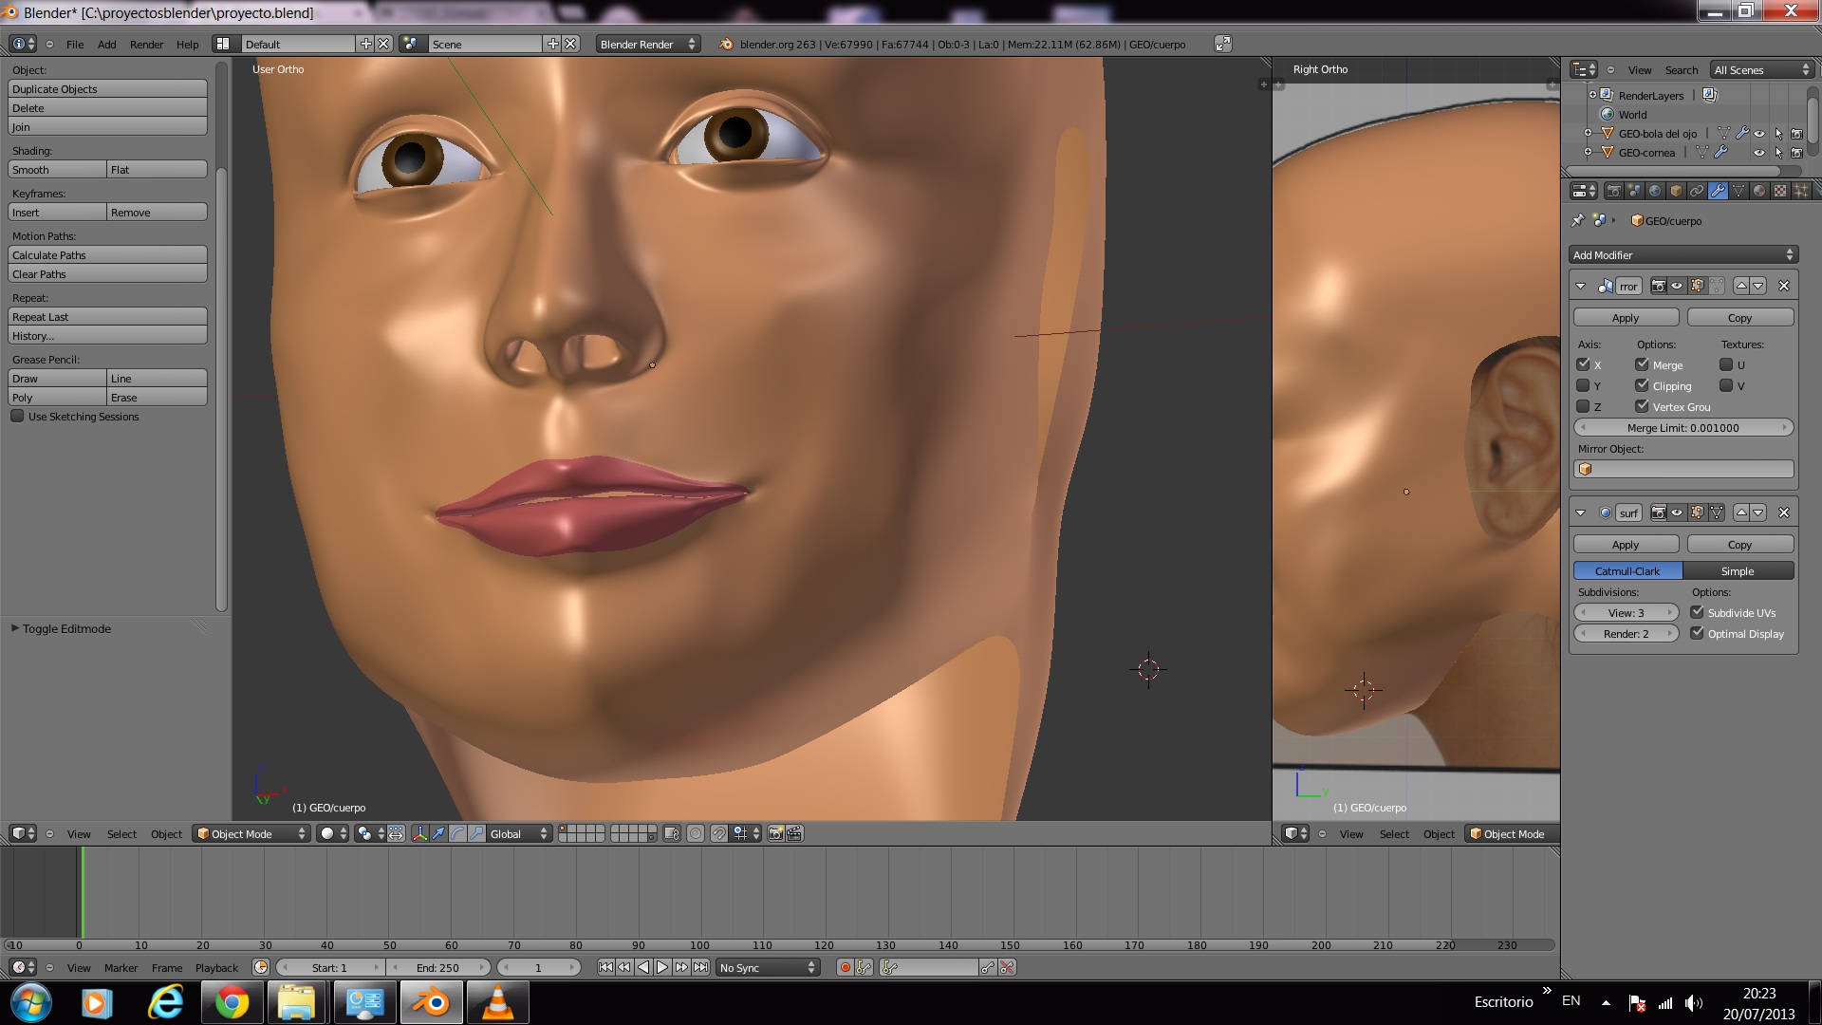Open the World properties tab icon
Screen dimensions: 1822x1025
(x=1655, y=191)
